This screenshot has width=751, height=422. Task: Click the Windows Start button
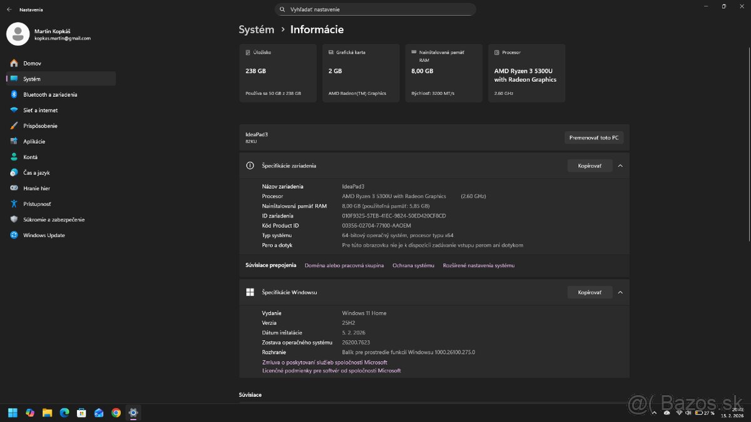pyautogui.click(x=13, y=413)
